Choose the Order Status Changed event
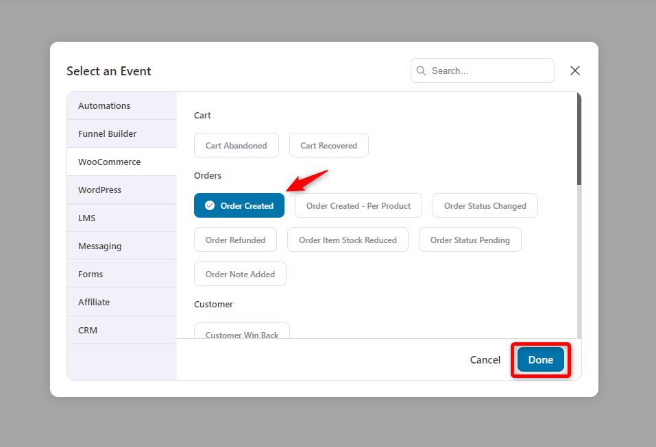The width and height of the screenshot is (656, 447). click(x=485, y=205)
